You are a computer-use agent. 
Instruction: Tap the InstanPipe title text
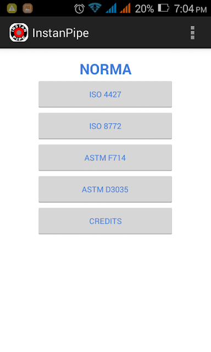tap(60, 33)
